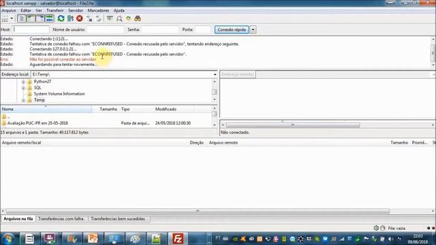
Task: Toggle local directory tree display
Action: [31, 18]
